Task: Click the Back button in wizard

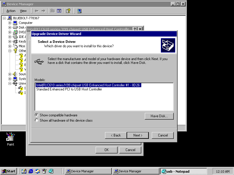Action: [x=116, y=135]
